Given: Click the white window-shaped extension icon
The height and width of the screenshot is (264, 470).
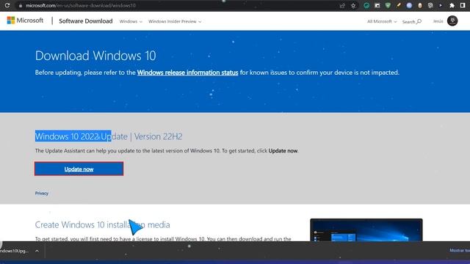Looking at the screenshot, I should [x=377, y=5].
